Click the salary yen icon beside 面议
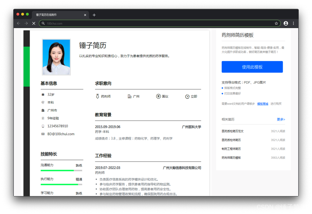The image size is (312, 214). (158, 96)
